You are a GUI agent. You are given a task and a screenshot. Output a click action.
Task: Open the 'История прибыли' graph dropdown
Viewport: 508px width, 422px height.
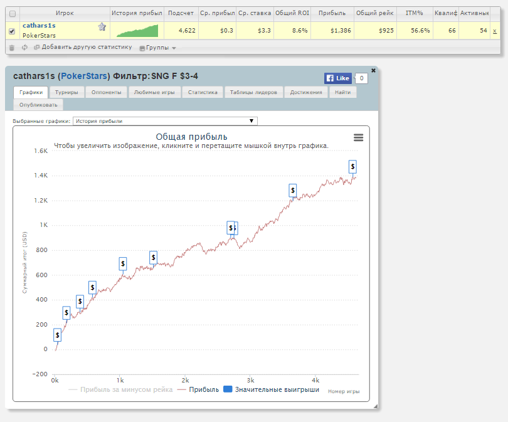click(165, 121)
